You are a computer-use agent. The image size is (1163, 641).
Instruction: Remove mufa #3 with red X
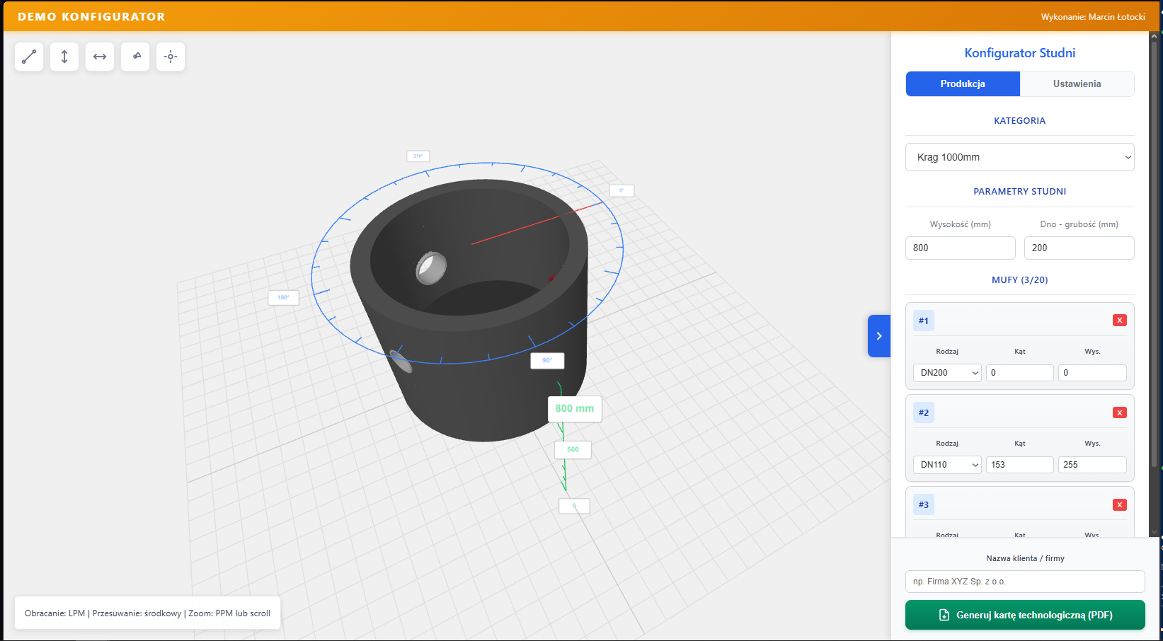point(1120,504)
